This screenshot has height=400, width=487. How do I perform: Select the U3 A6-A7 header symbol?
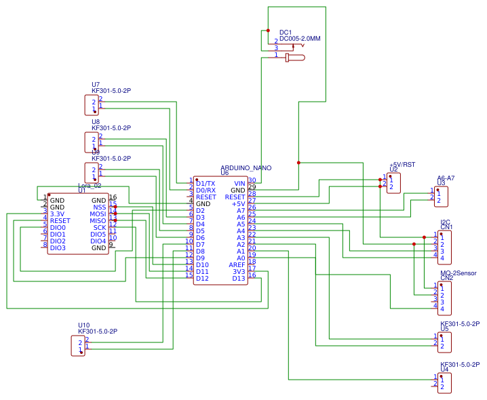click(x=441, y=197)
